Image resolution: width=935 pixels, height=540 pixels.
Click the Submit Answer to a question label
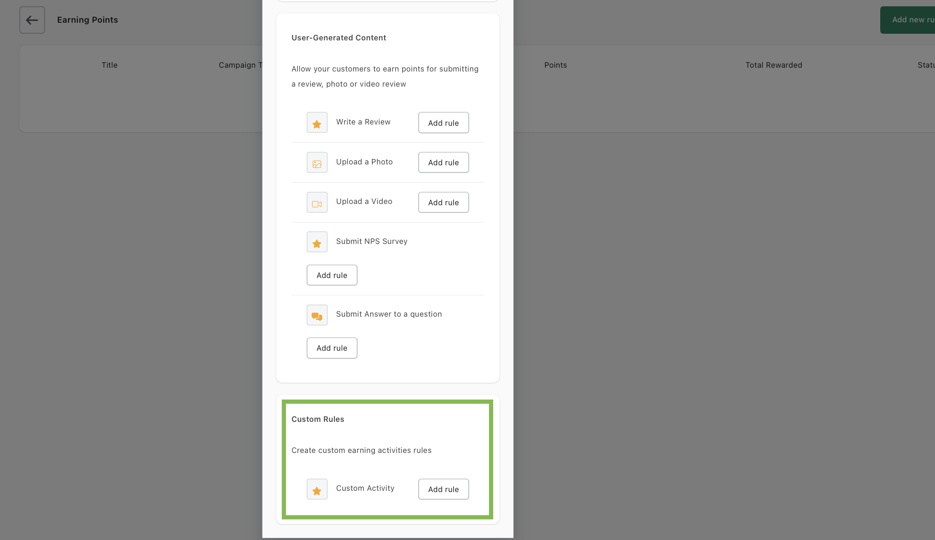point(389,314)
